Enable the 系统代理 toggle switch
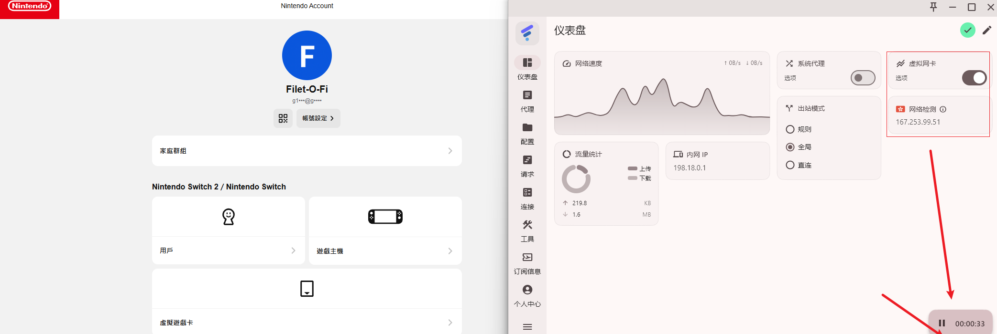Screen dimensions: 997x334 tap(863, 78)
